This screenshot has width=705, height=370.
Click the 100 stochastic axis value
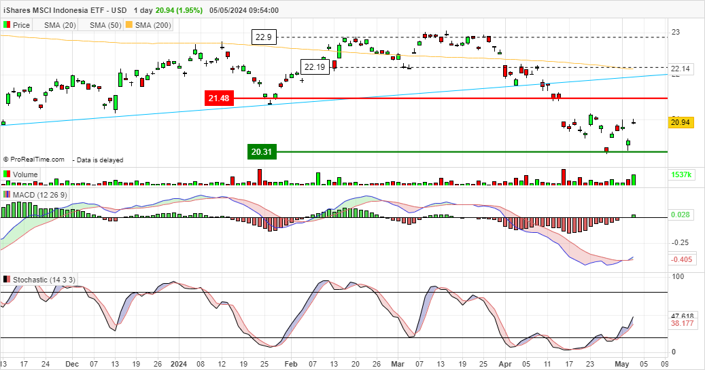click(x=678, y=276)
